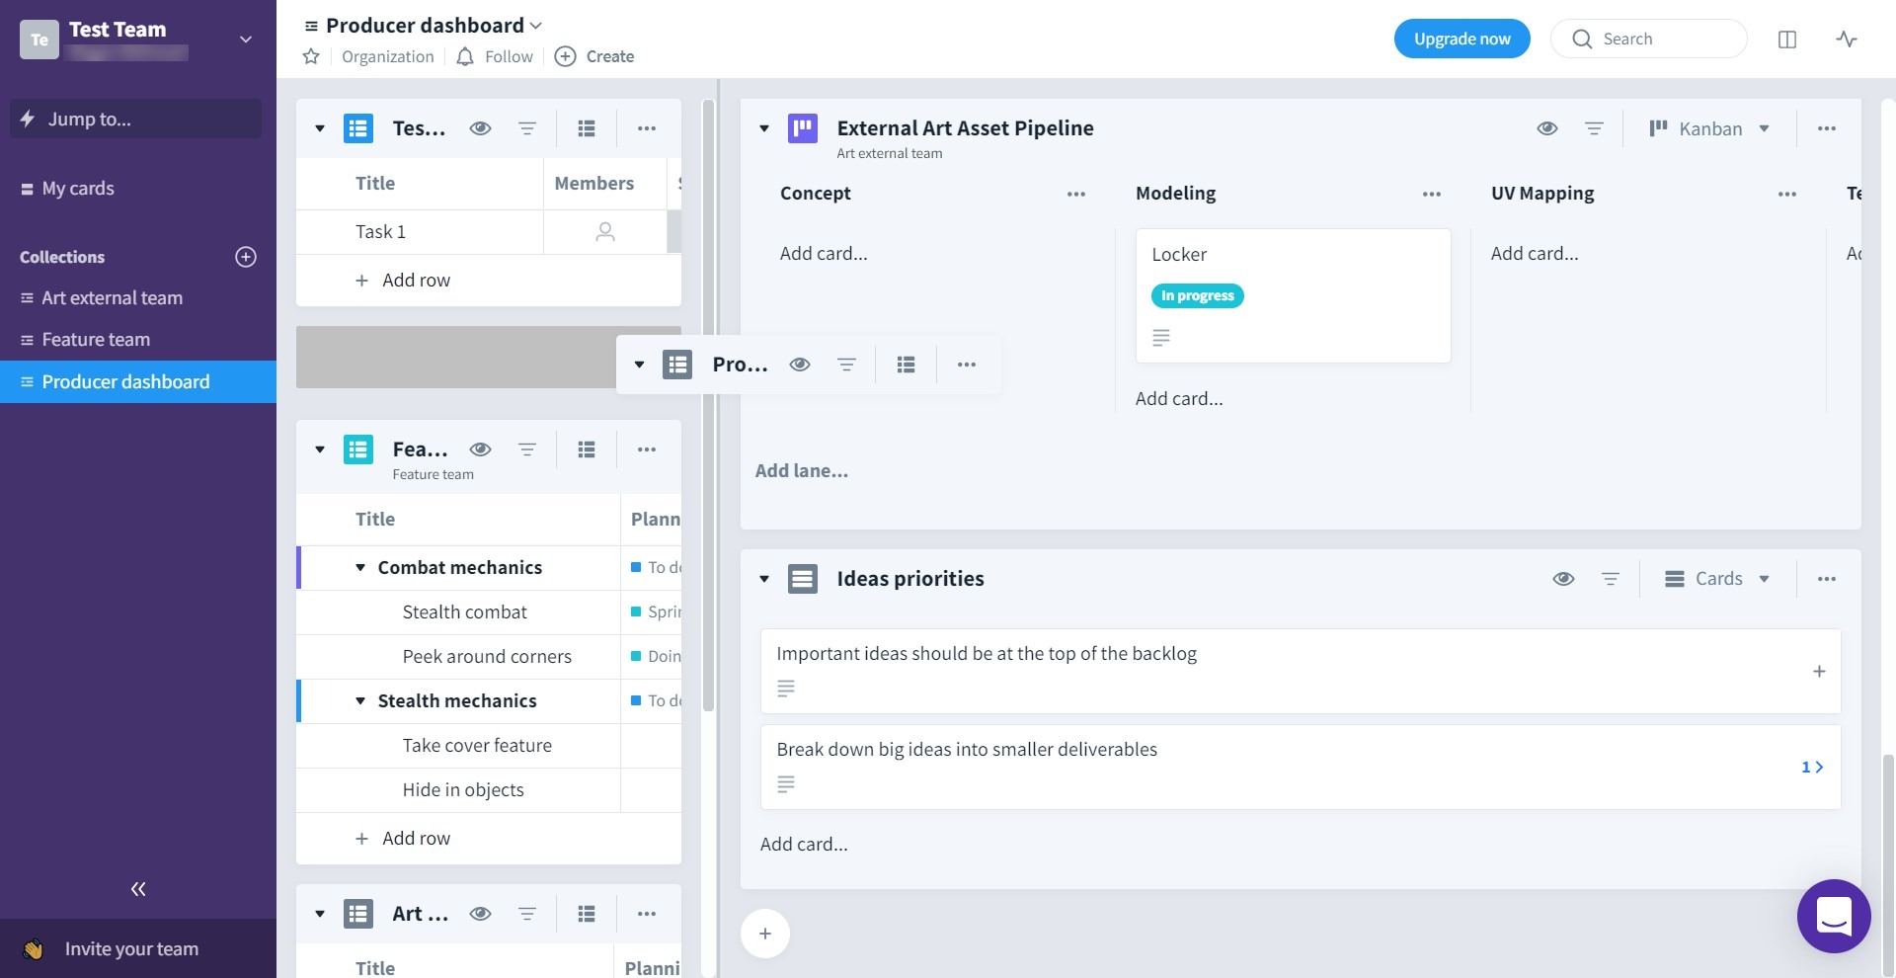Viewport: 1896px width, 978px height.
Task: Open more options on dragged Pro... board
Action: [967, 365]
